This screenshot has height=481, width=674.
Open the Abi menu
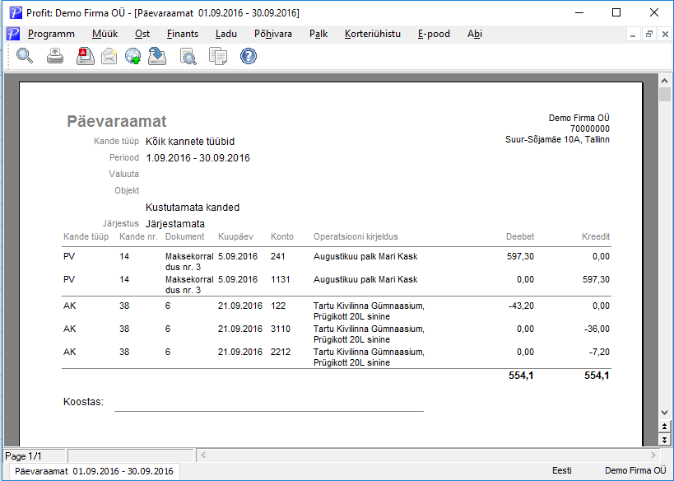click(x=475, y=34)
